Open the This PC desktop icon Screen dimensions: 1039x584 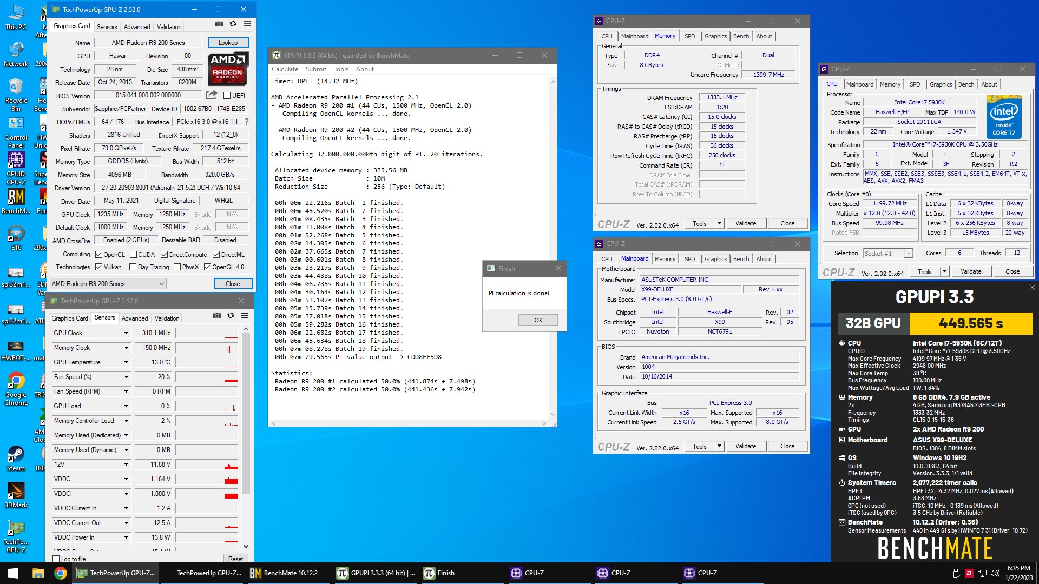click(x=16, y=17)
